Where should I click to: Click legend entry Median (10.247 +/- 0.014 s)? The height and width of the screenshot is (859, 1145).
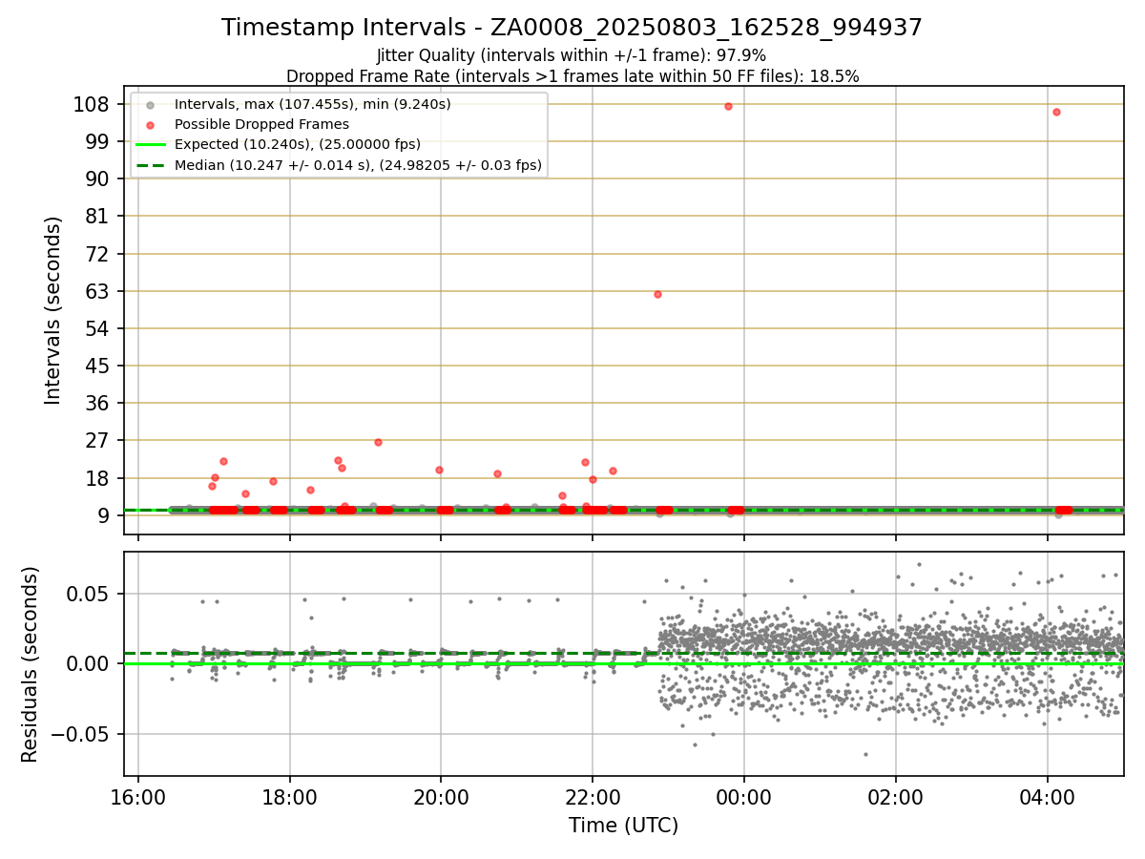[x=358, y=165]
